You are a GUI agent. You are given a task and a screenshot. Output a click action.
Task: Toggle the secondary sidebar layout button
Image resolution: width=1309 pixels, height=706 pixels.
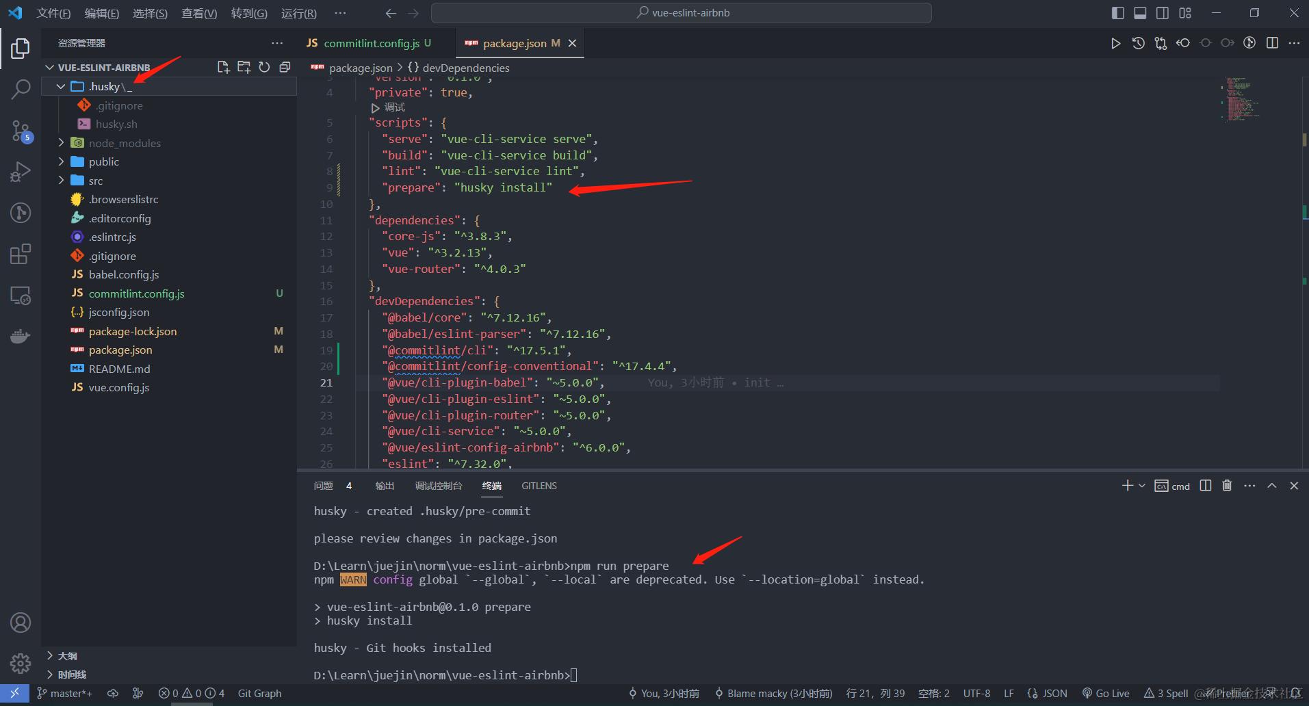(x=1163, y=13)
